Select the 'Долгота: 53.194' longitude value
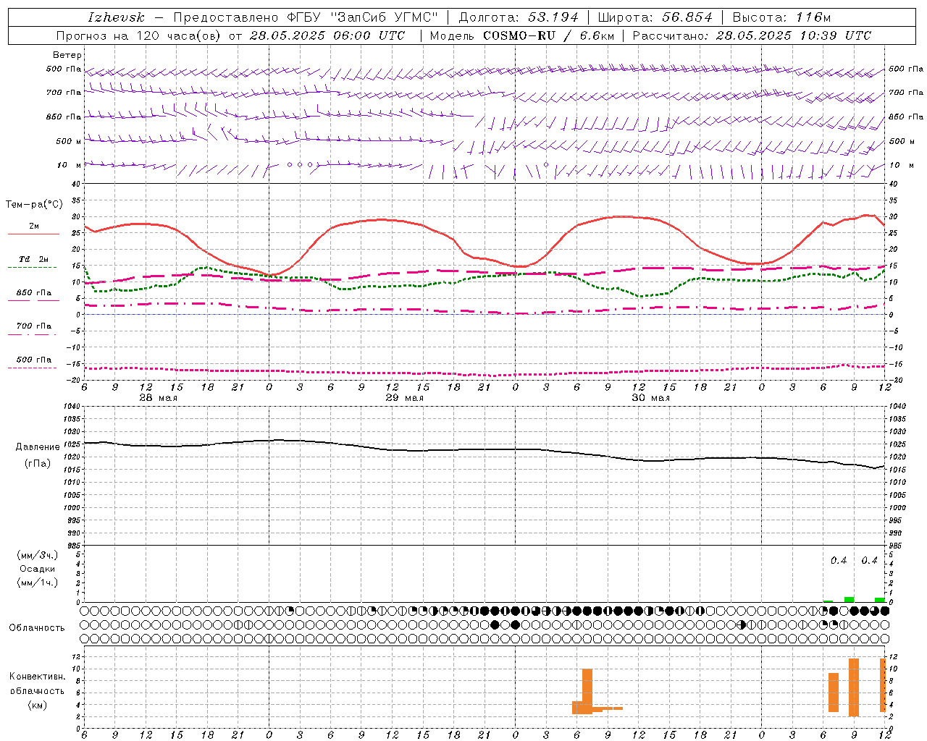This screenshot has width=927, height=741. tap(519, 17)
